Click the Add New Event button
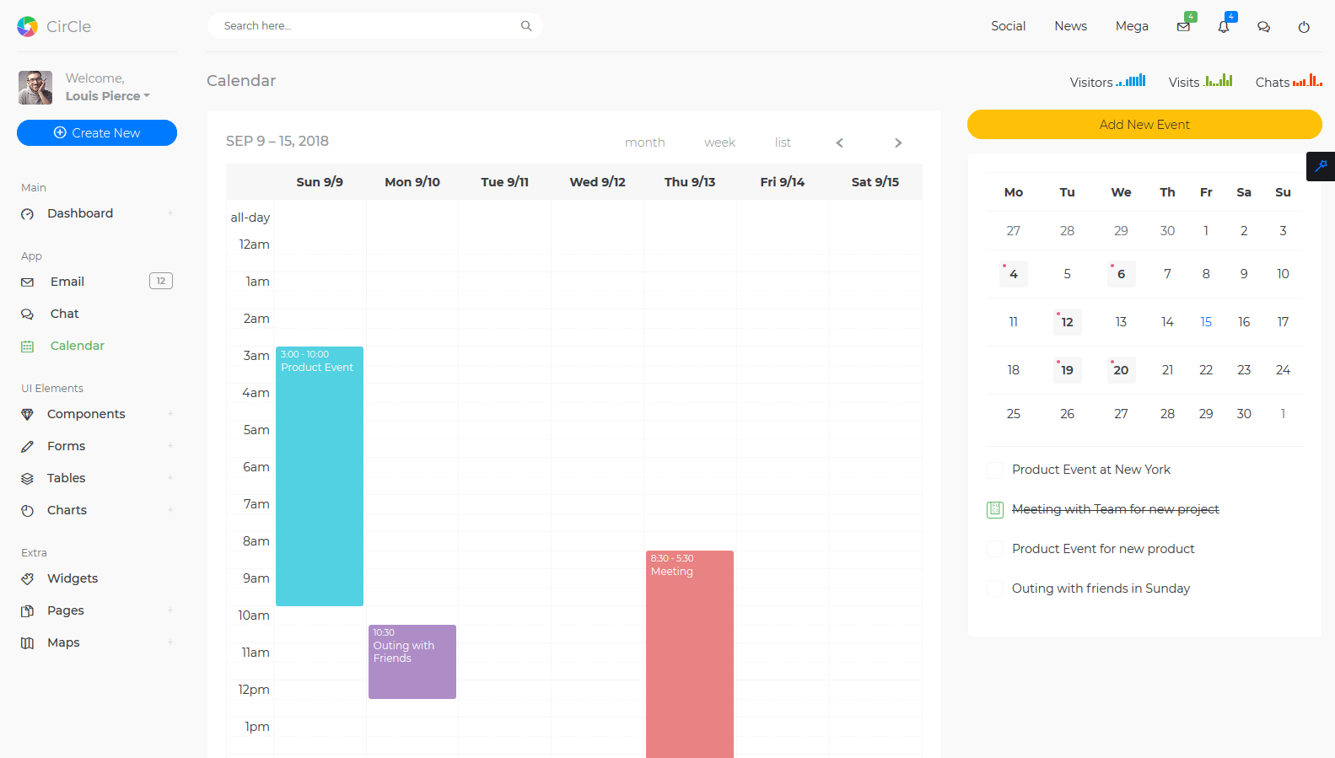This screenshot has height=758, width=1335. pyautogui.click(x=1144, y=125)
